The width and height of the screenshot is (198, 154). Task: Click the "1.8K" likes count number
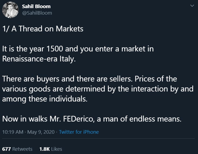point(44,149)
